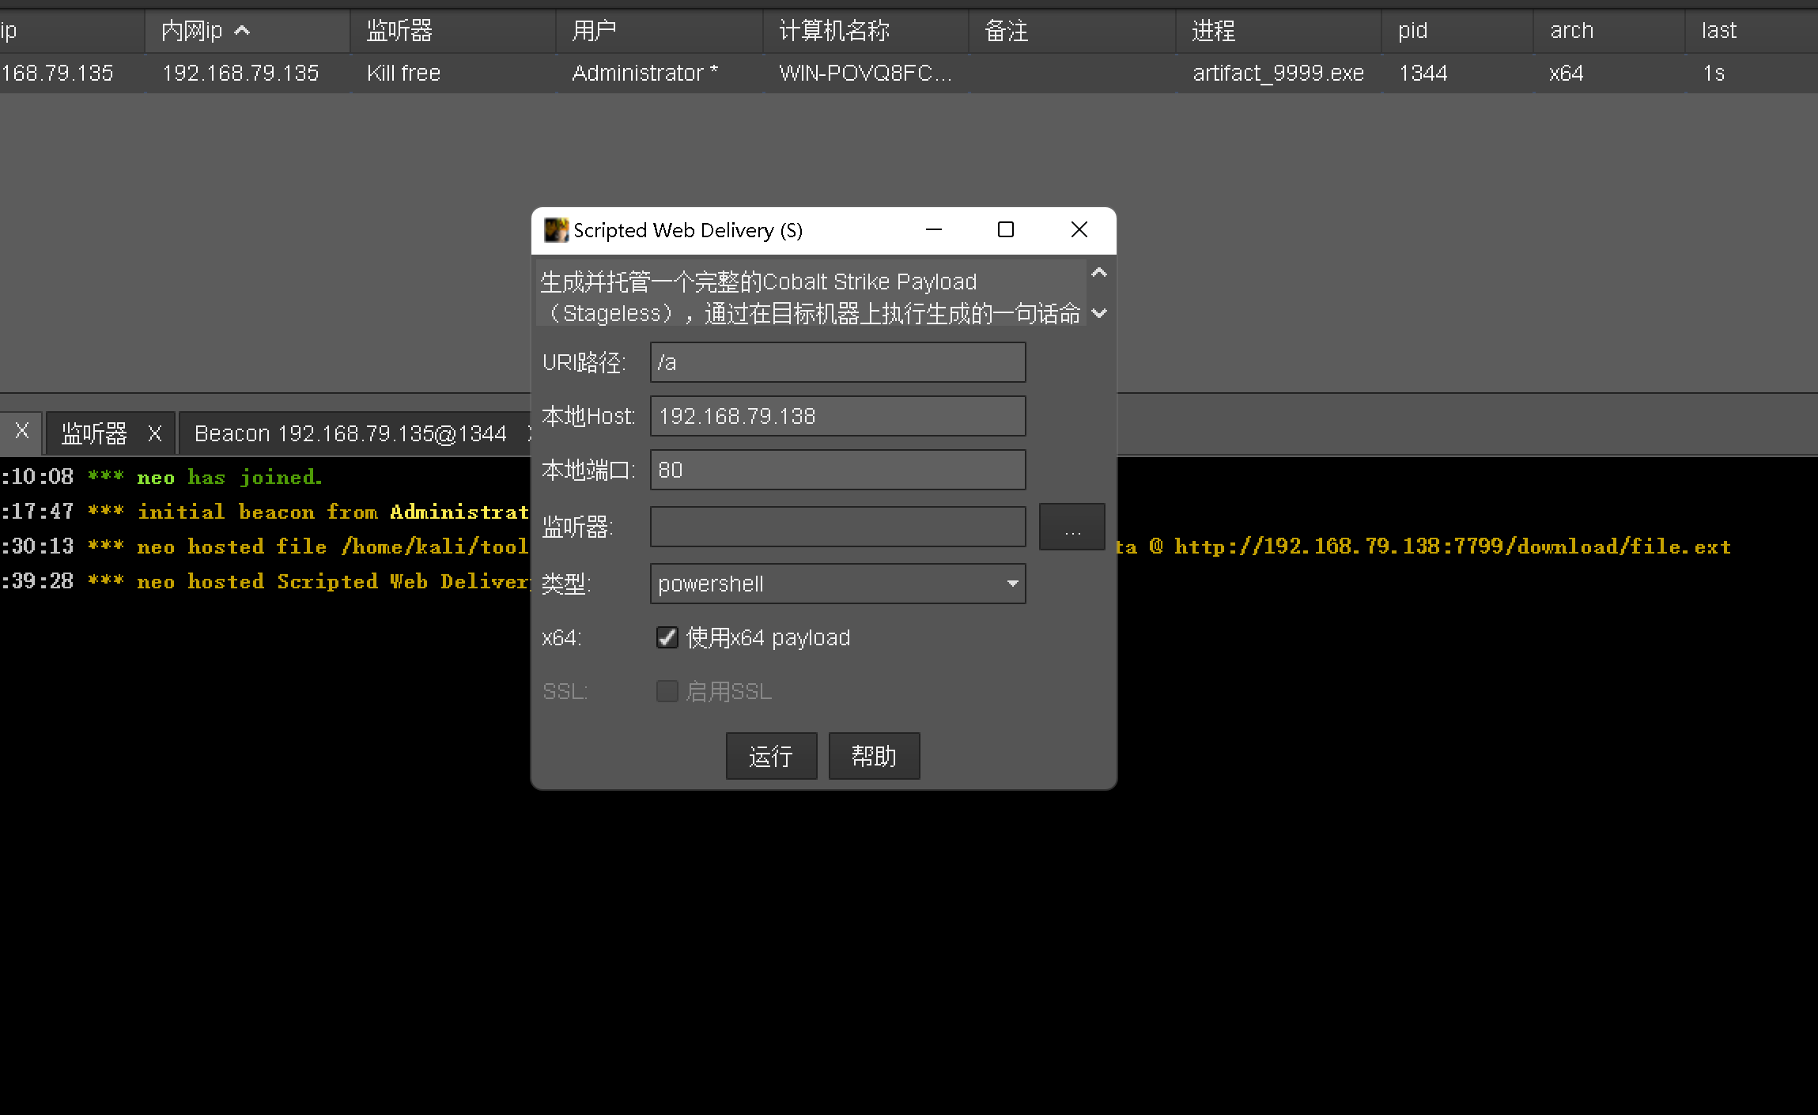Open the listener chooser with the ... button
The height and width of the screenshot is (1115, 1818).
1072,527
